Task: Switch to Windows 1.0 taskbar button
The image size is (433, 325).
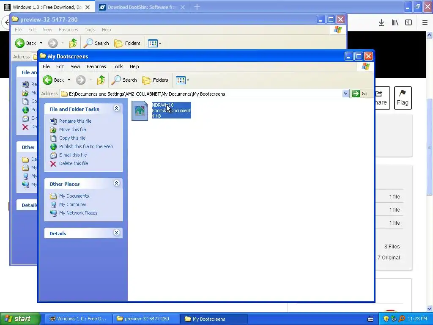Action: (x=78, y=319)
